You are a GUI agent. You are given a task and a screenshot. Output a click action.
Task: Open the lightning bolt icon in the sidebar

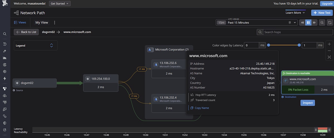coord(5,79)
